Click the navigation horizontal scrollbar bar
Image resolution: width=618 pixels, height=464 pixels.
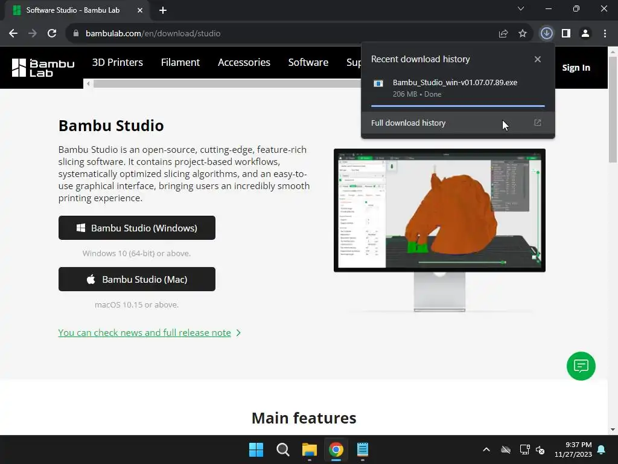227,83
